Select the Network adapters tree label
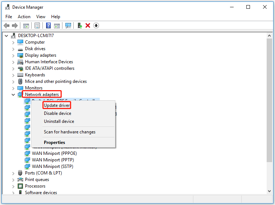This screenshot has width=275, height=205. point(42,95)
